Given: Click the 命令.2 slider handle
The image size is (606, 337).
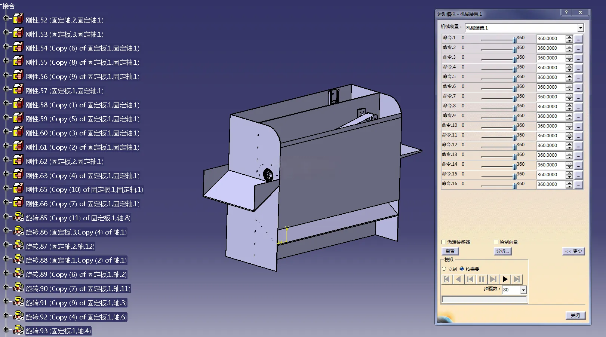Looking at the screenshot, I should [515, 49].
